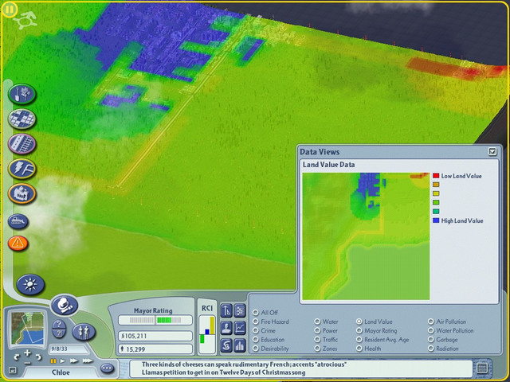Viewport: 510px width, 382px height.
Task: Switch to Mayor Mode (top hat icon)
Action: pos(65,305)
